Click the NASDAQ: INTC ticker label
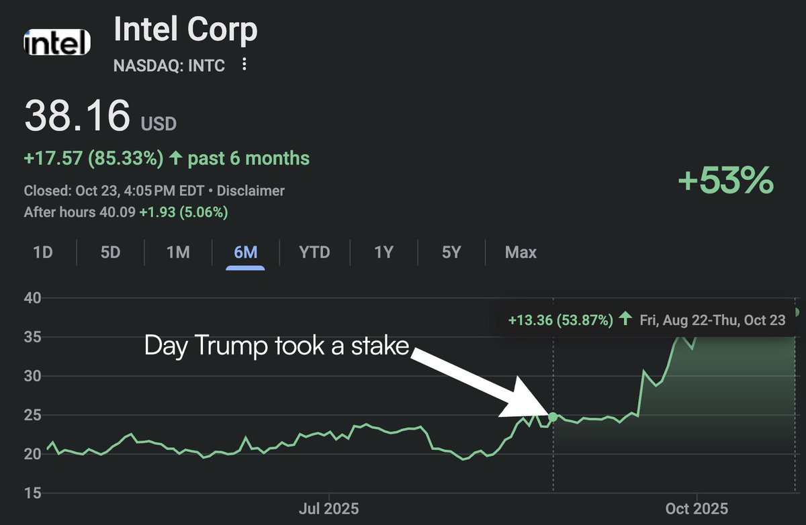 (170, 65)
